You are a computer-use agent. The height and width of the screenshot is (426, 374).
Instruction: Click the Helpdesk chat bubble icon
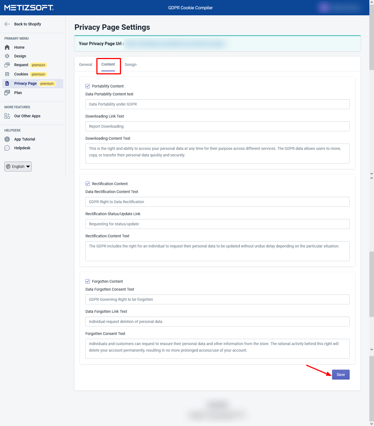[x=7, y=148]
